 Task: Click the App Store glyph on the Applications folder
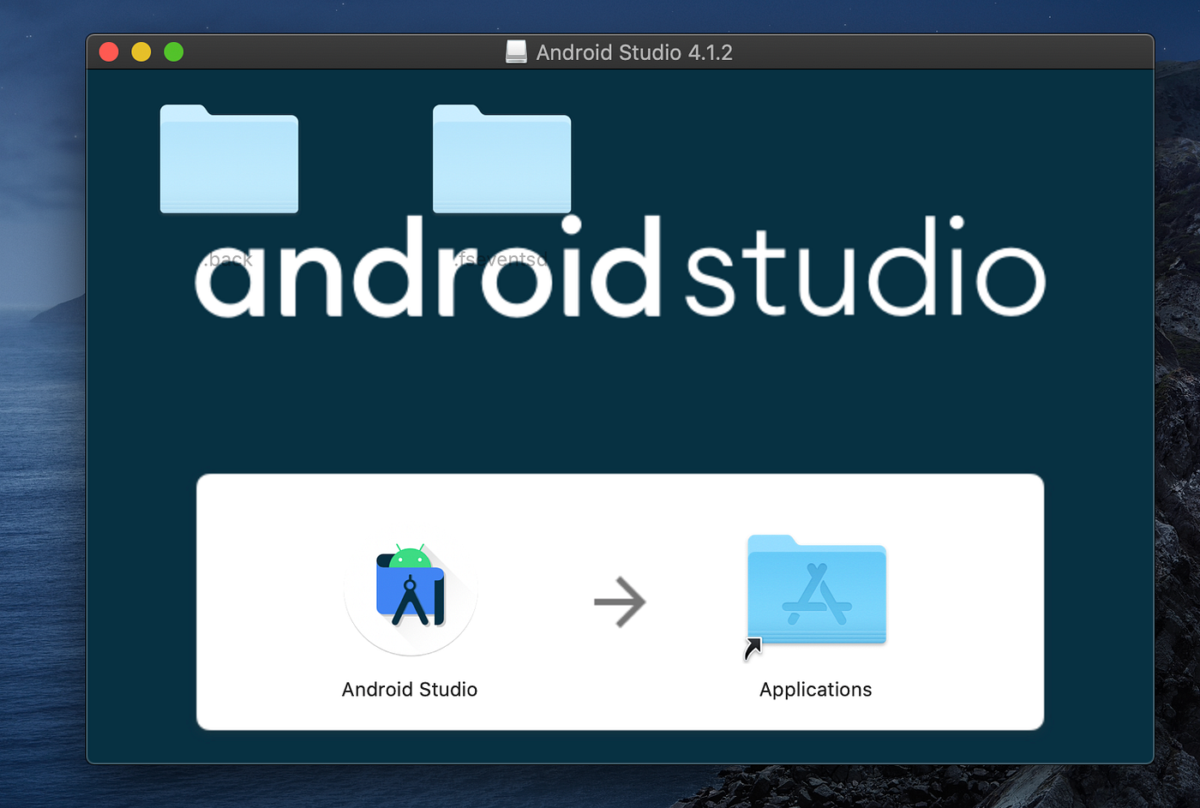click(x=815, y=594)
